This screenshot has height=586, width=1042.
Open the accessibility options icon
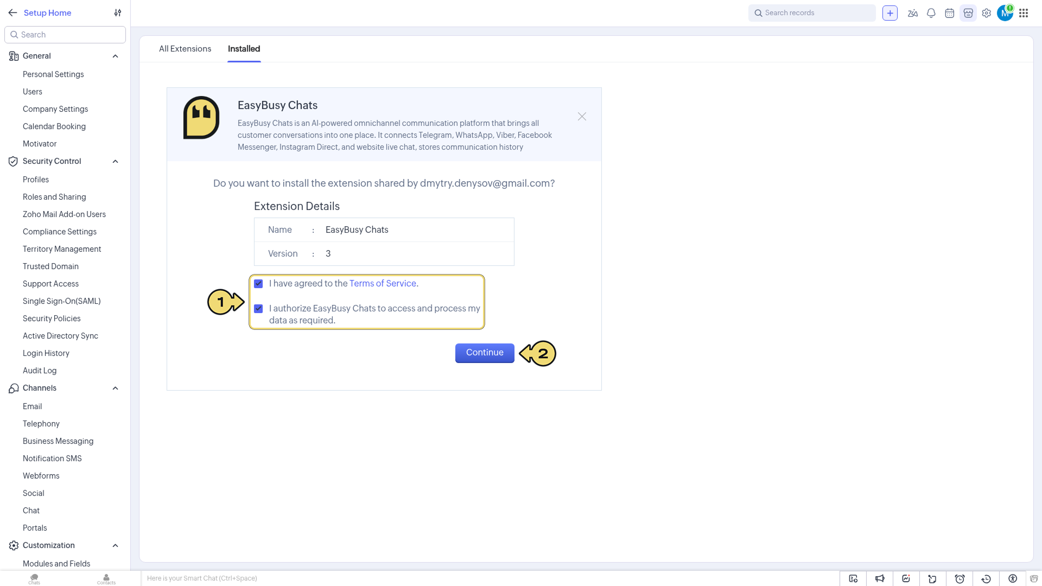pos(1013,579)
